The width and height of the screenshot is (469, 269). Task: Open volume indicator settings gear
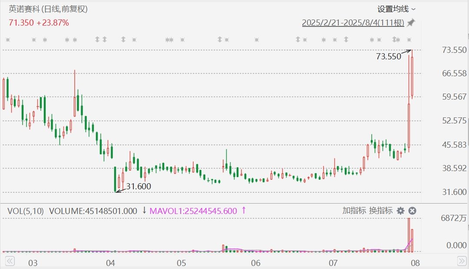(400, 211)
